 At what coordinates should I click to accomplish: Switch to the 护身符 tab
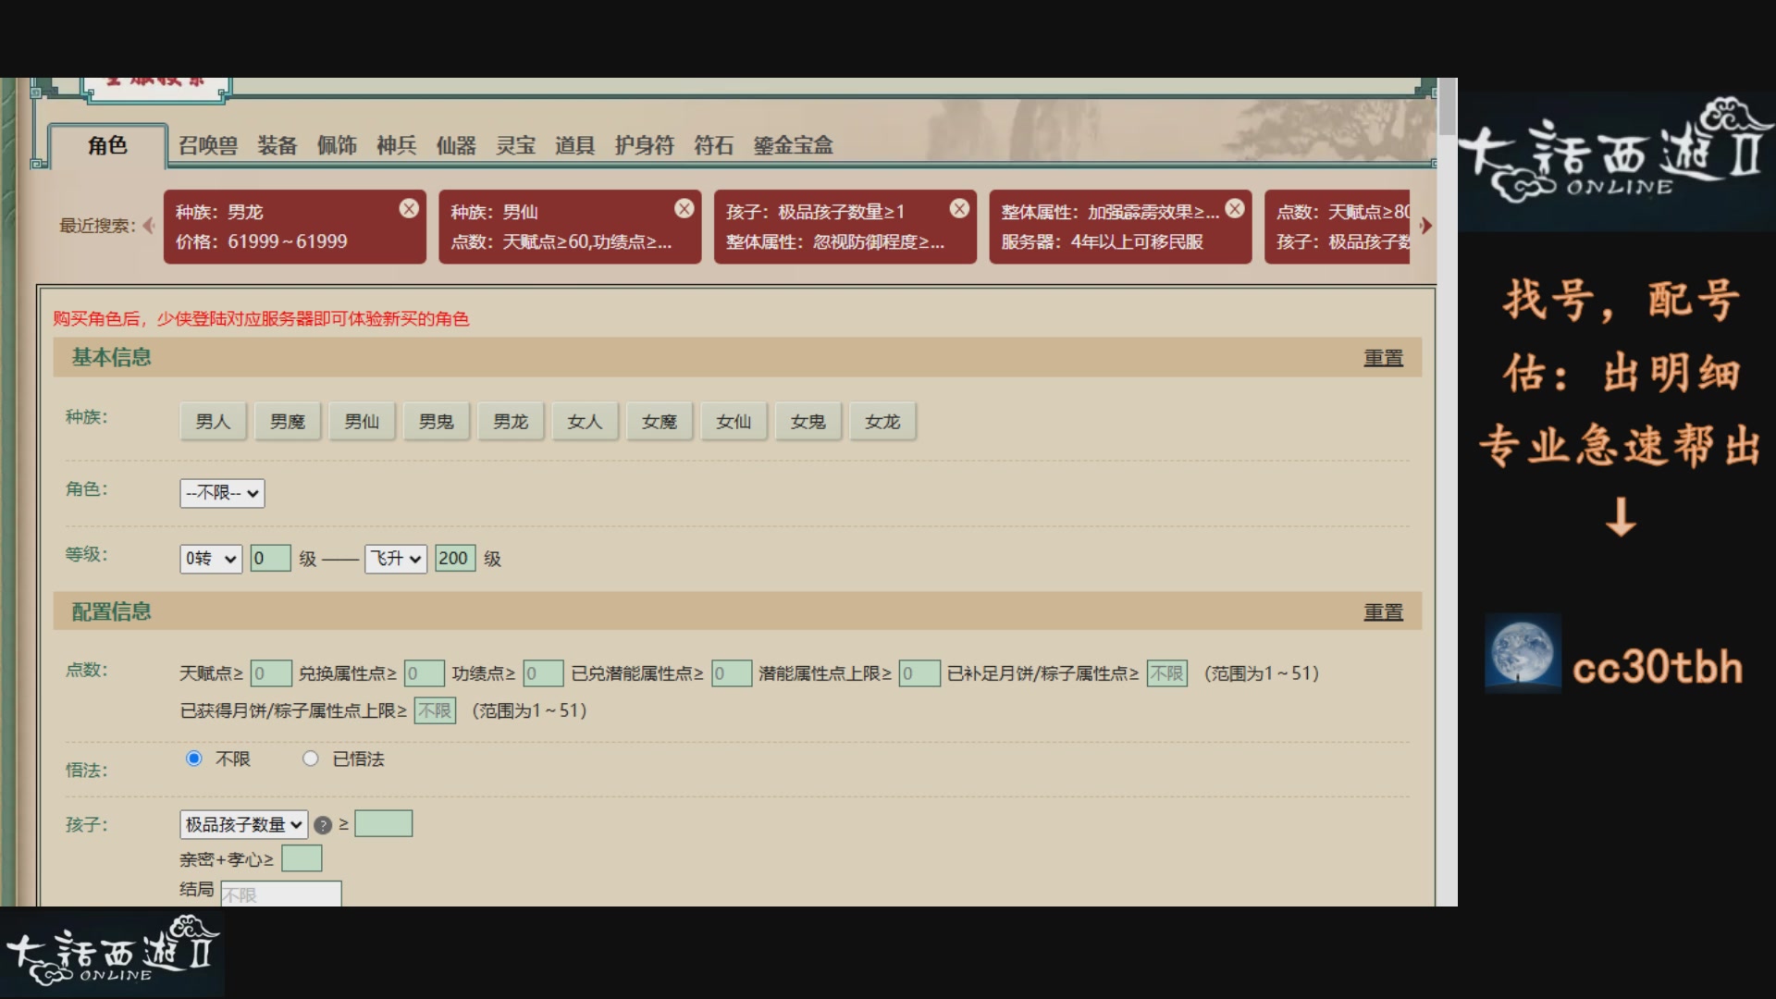point(645,145)
